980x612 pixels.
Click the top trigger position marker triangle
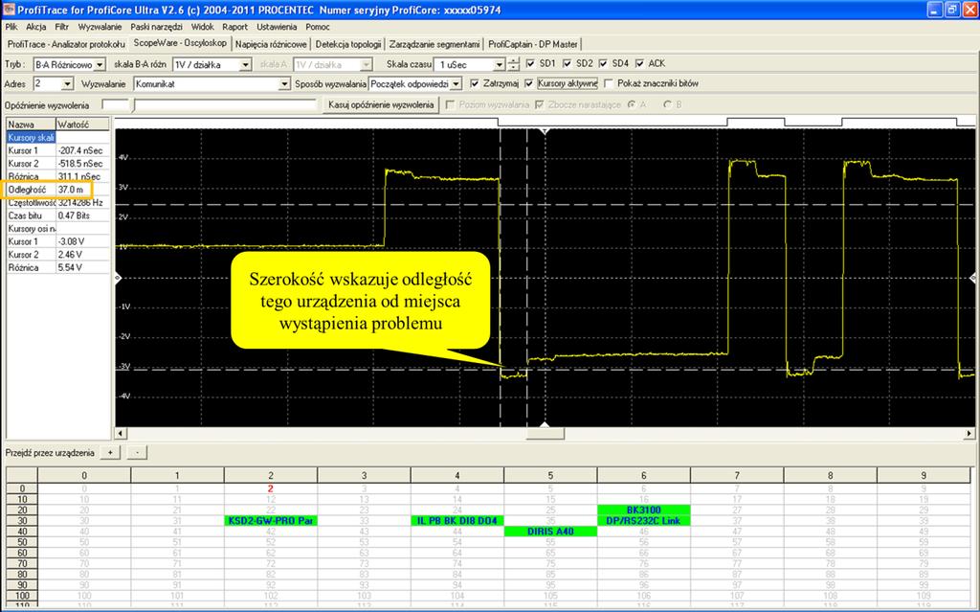click(x=545, y=131)
